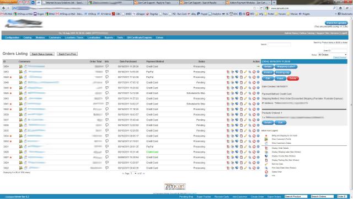Open the Modules menu
The height and width of the screenshot is (199, 353).
click(x=40, y=38)
